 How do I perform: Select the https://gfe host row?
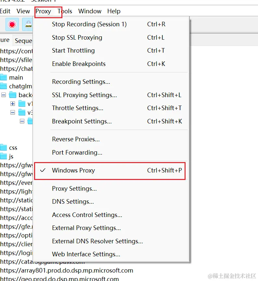coord(16,227)
